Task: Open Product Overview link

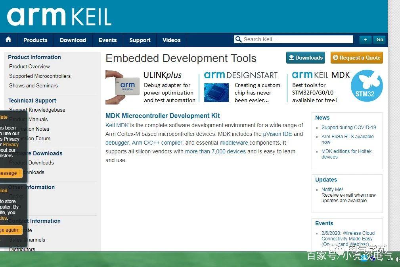Action: [29, 66]
